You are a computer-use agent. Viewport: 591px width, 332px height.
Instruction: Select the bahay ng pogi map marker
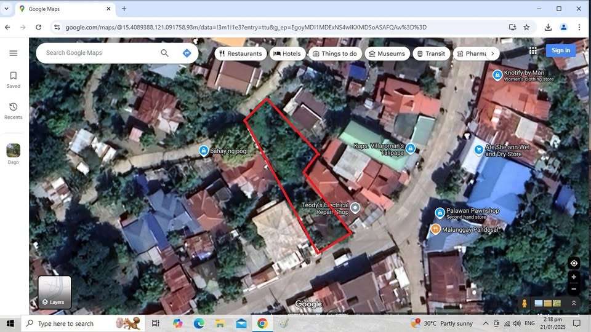click(x=204, y=151)
